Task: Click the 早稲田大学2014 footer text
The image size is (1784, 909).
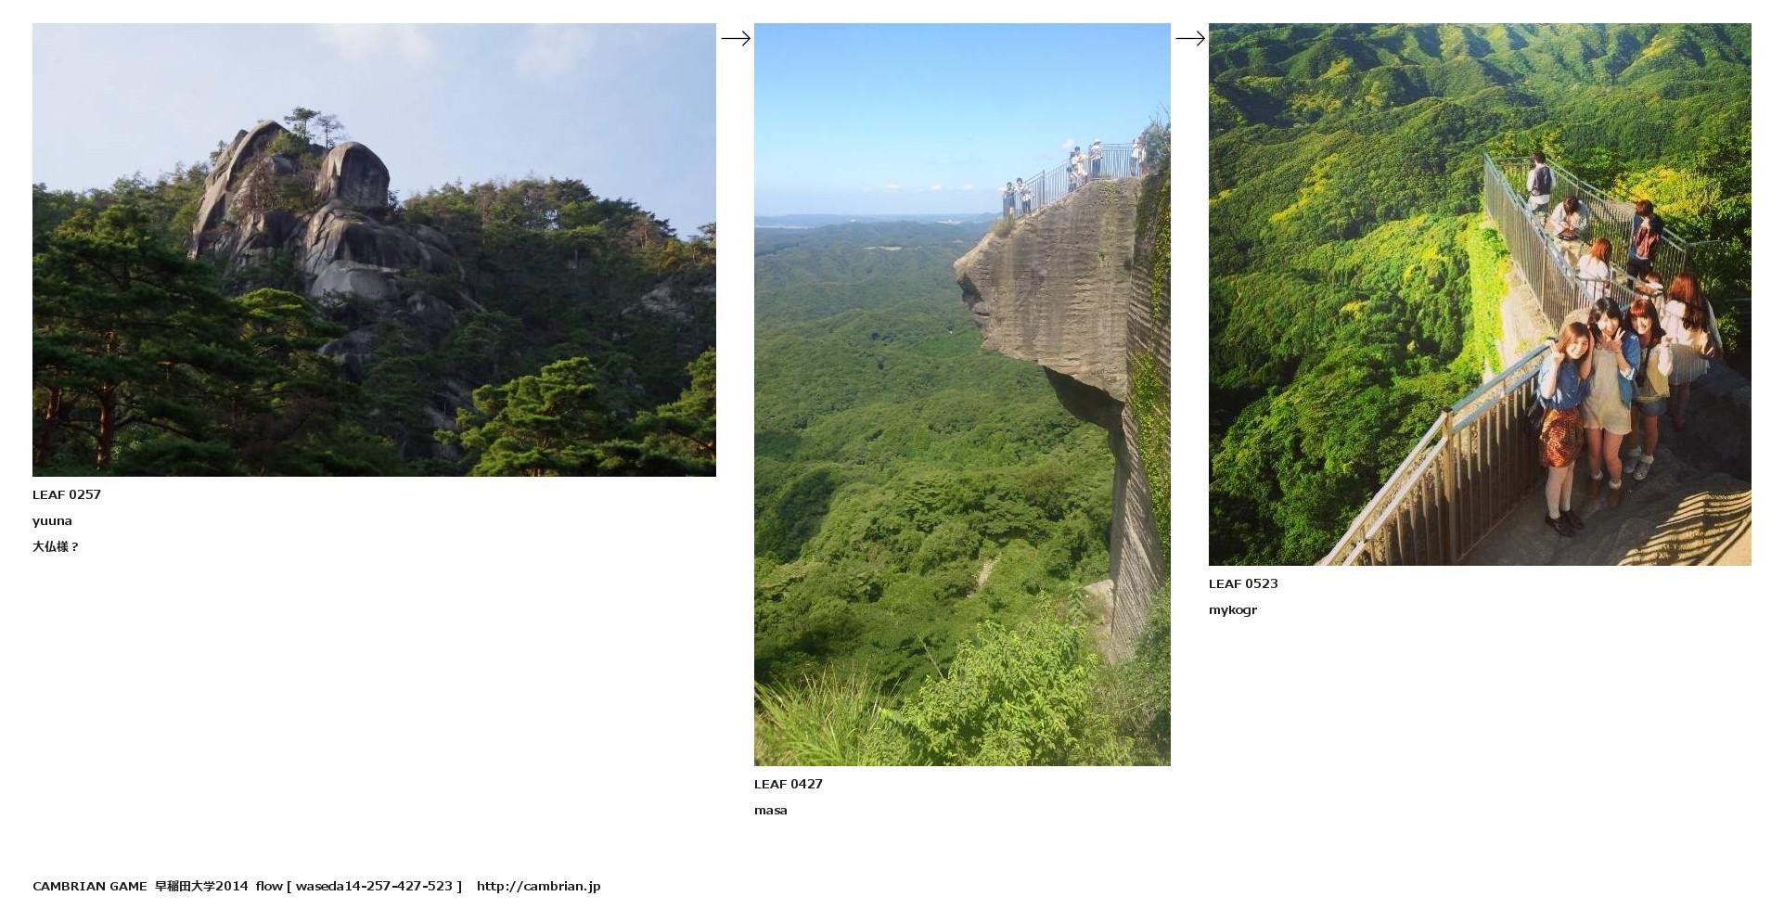Action: [x=201, y=886]
